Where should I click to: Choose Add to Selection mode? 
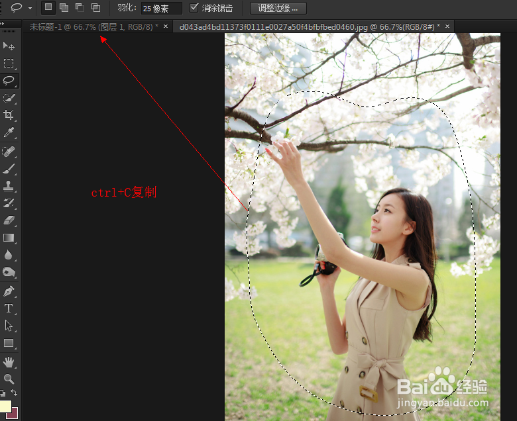point(64,7)
